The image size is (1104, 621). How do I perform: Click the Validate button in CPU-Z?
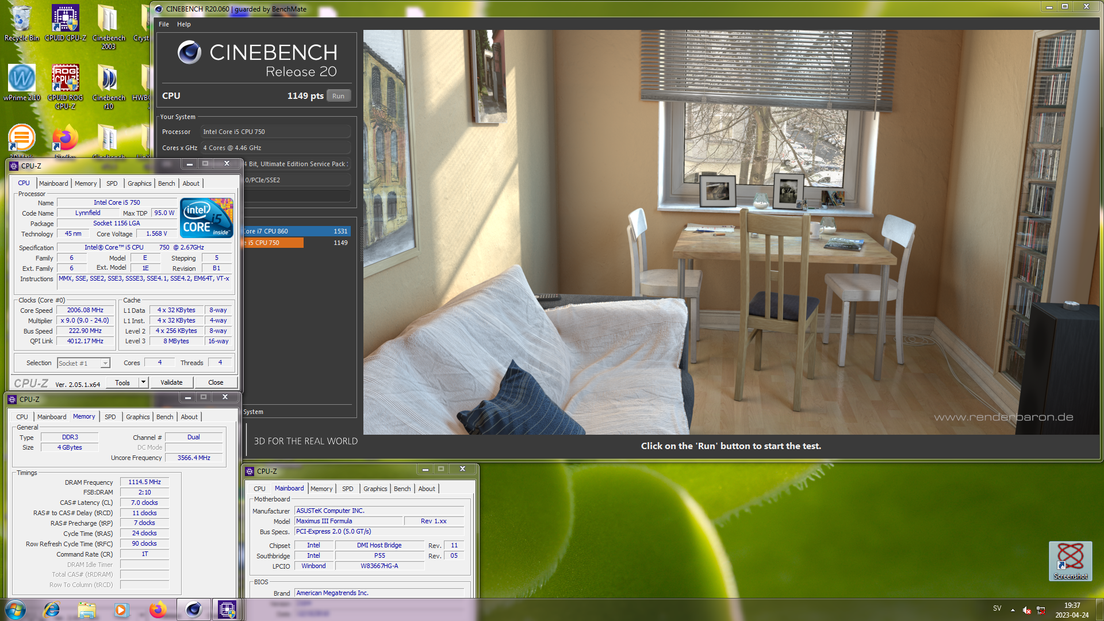point(171,382)
